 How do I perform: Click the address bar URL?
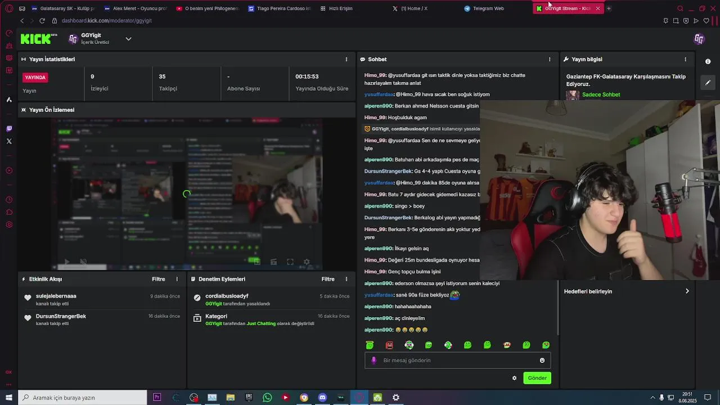[x=107, y=21]
